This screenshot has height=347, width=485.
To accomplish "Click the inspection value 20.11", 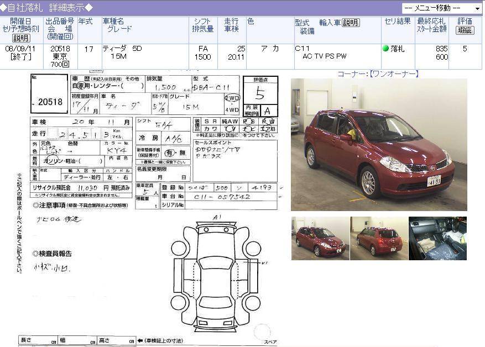I will (x=236, y=57).
